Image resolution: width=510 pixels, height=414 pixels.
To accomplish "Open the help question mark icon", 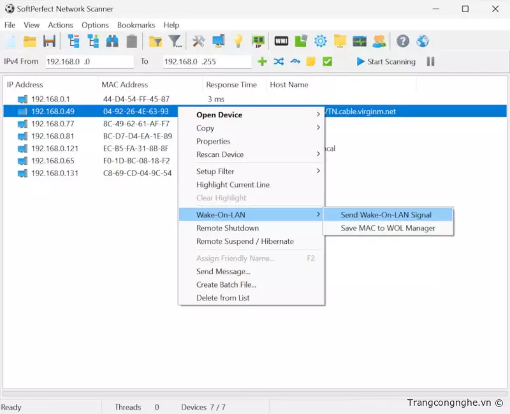I will click(x=402, y=41).
